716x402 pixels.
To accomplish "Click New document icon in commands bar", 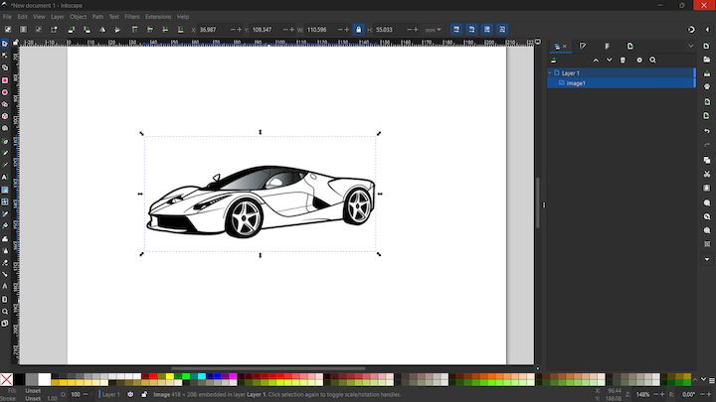I will click(707, 46).
